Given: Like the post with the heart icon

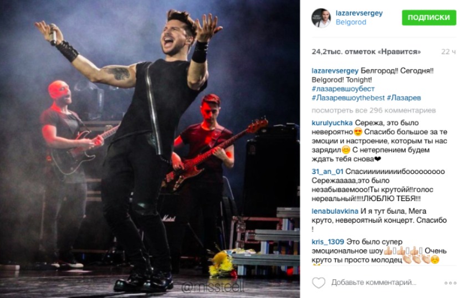Looking at the screenshot, I should click(319, 282).
